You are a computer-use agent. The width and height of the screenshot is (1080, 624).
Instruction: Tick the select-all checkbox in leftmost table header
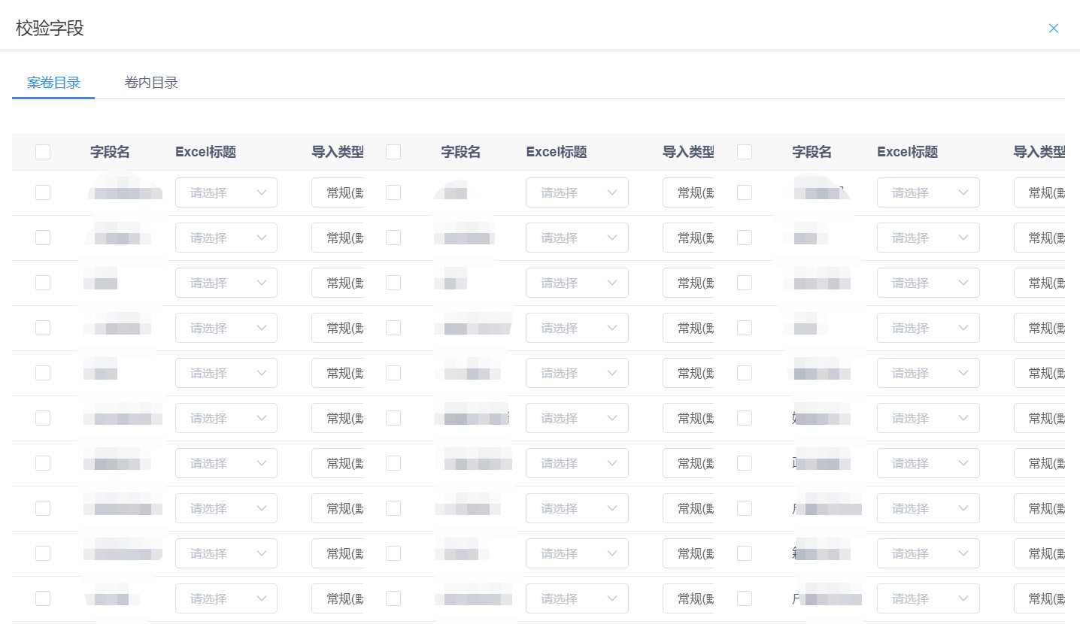43,152
